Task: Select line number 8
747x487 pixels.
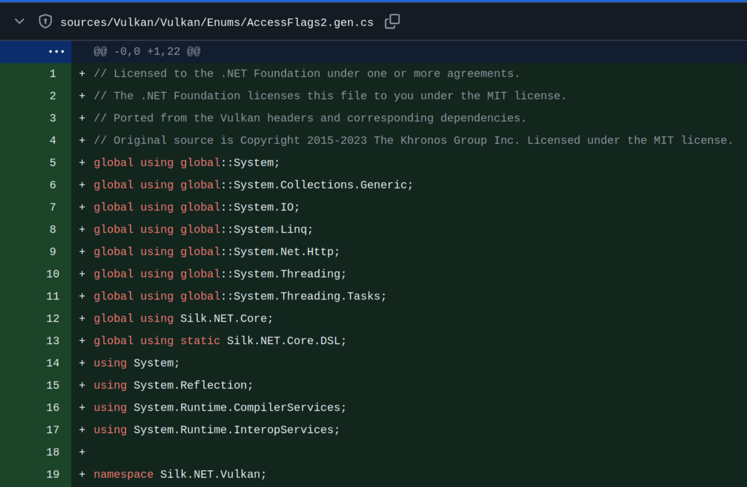Action: click(52, 229)
